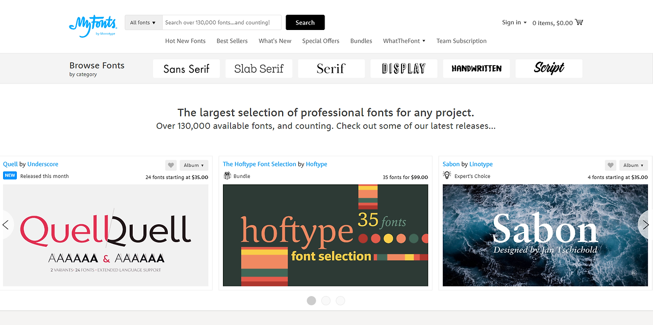Click the '0 items, $0.00' cart text
Image resolution: width=653 pixels, height=325 pixels.
pyautogui.click(x=552, y=23)
